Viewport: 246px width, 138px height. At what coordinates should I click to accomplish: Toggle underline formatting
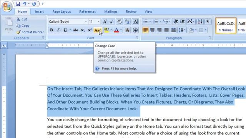(x=65, y=30)
